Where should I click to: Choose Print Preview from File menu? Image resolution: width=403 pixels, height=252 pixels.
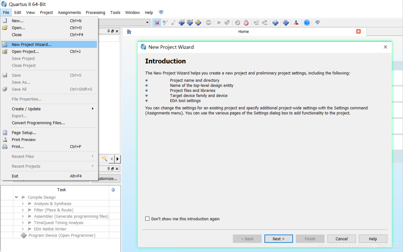[49, 140]
